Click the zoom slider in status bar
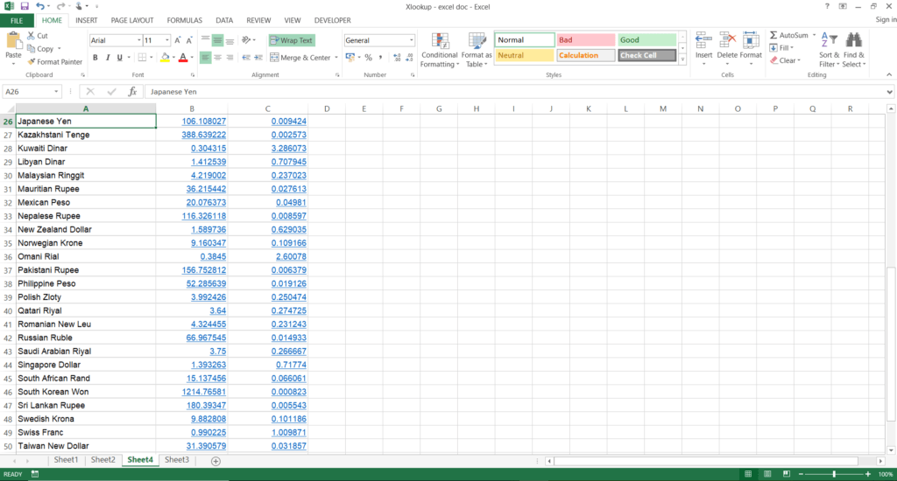 833,474
